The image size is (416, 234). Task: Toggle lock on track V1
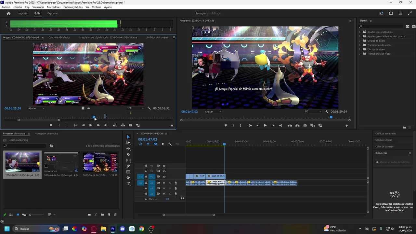click(146, 176)
